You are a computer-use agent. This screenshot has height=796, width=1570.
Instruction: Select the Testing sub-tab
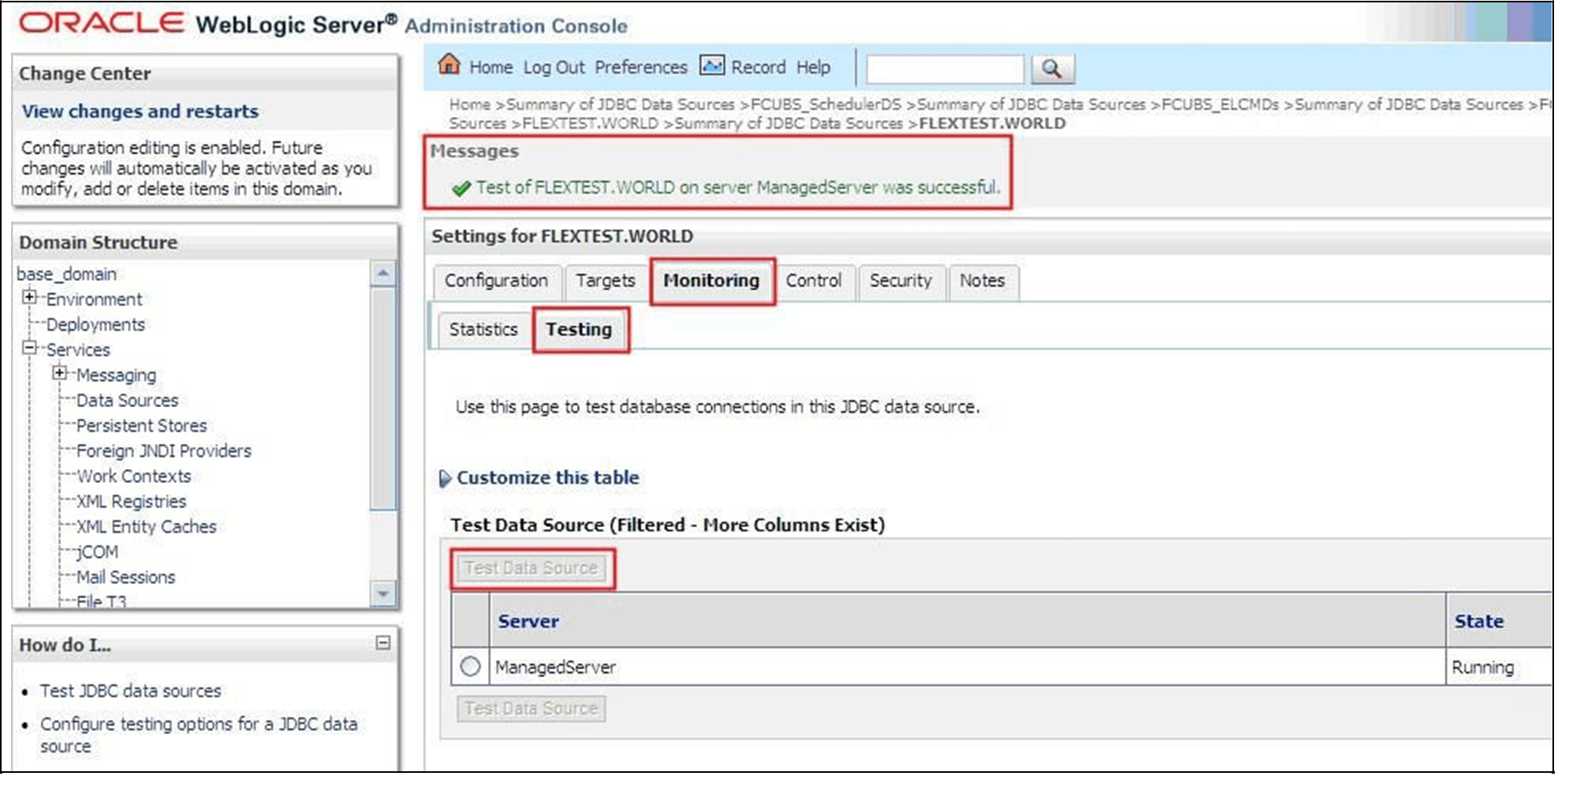[x=579, y=330]
